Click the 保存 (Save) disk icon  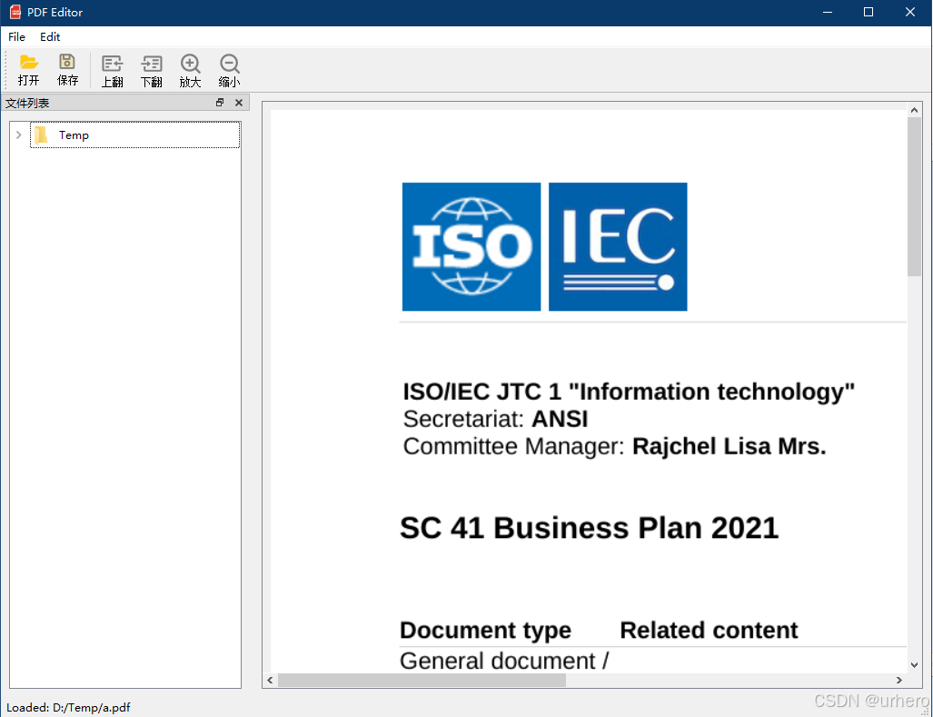coord(67,70)
